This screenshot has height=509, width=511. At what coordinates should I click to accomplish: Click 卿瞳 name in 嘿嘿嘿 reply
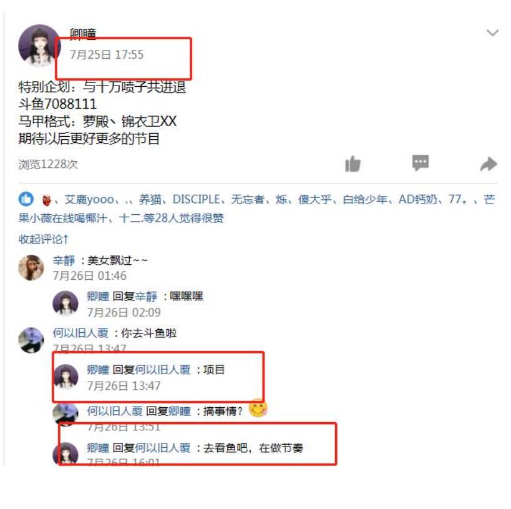(x=98, y=296)
